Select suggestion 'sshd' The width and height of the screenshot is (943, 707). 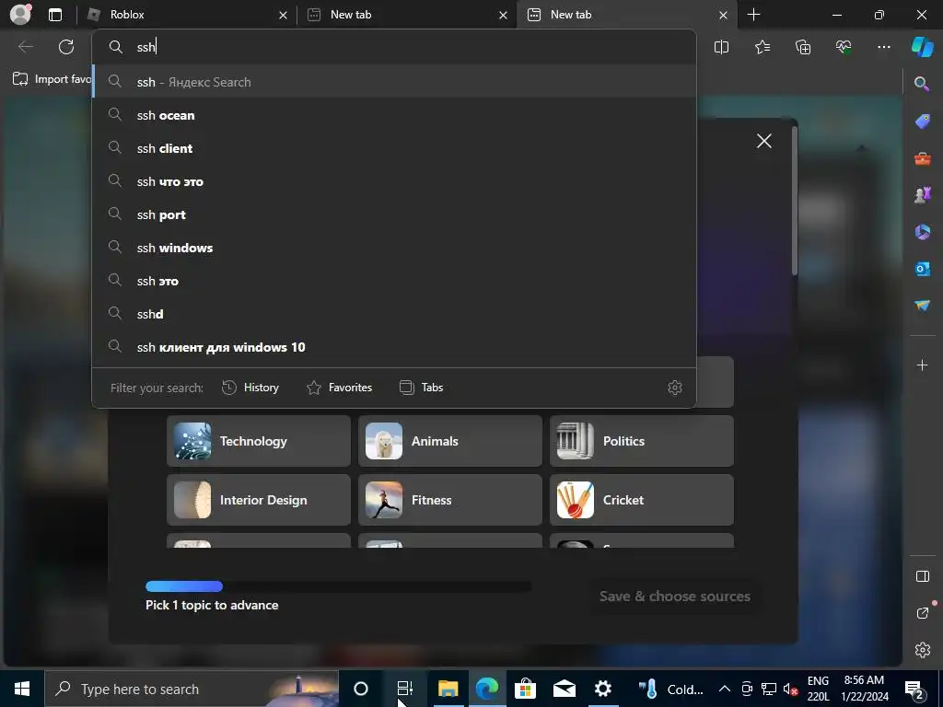point(394,314)
